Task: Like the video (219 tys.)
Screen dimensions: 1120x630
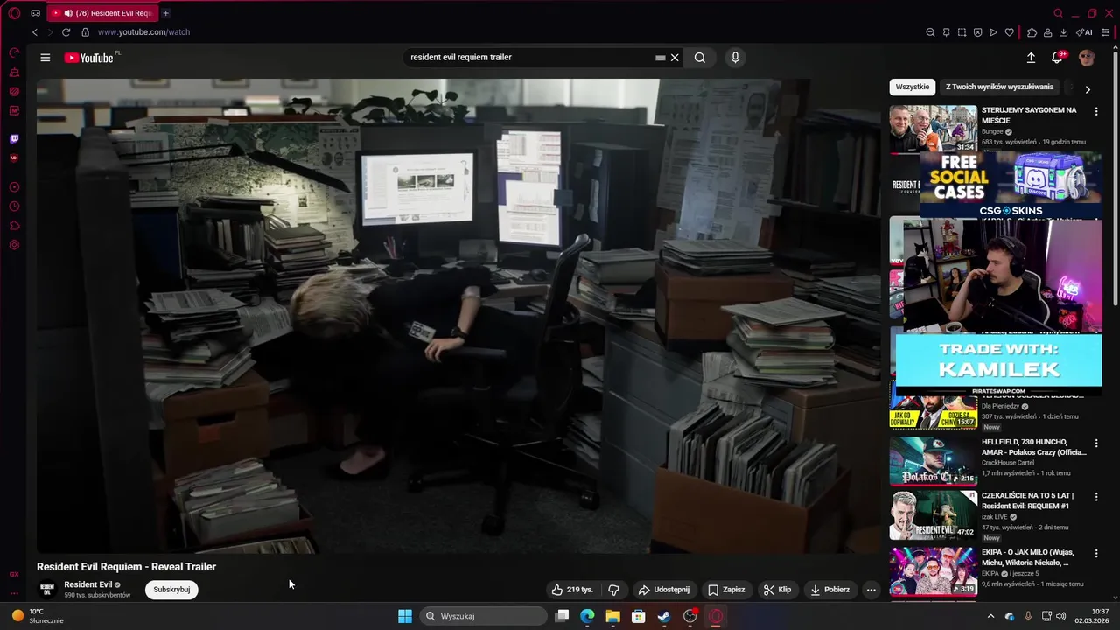Action: click(x=572, y=590)
